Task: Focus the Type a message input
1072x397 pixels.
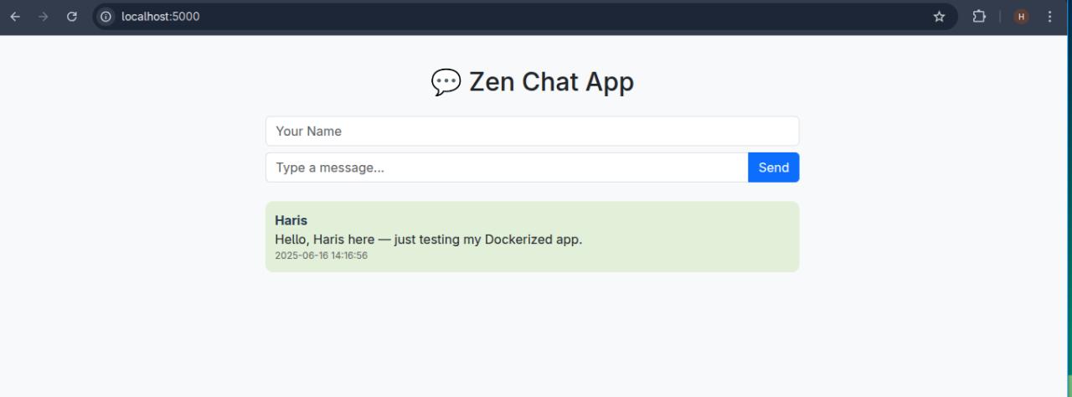Action: (x=506, y=168)
